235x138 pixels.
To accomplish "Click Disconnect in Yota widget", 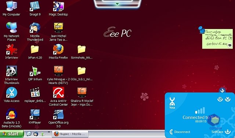I will [180, 132].
